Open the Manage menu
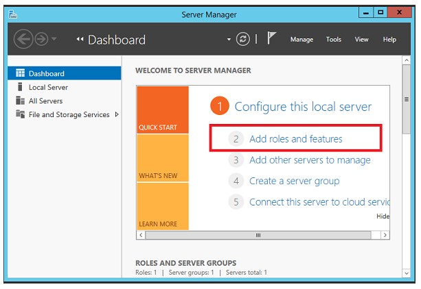Viewport: 421px width, 289px height. pos(301,40)
